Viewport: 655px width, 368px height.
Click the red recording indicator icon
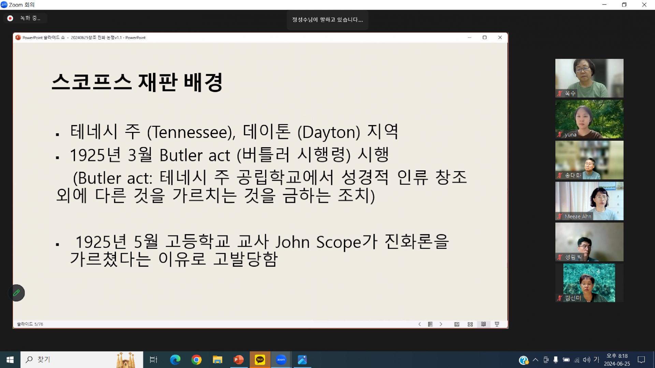pos(10,18)
